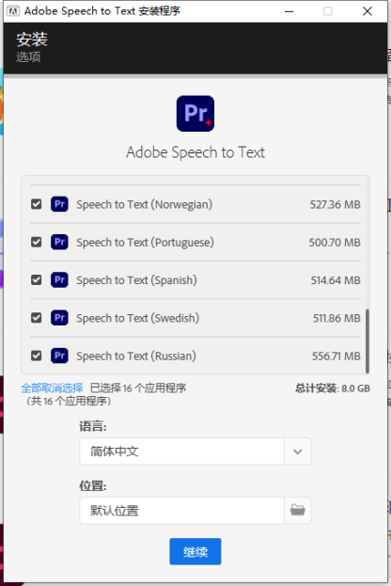Image resolution: width=391 pixels, height=586 pixels.
Task: Uncheck Speech to Text (Spanish) checkbox
Action: (37, 280)
